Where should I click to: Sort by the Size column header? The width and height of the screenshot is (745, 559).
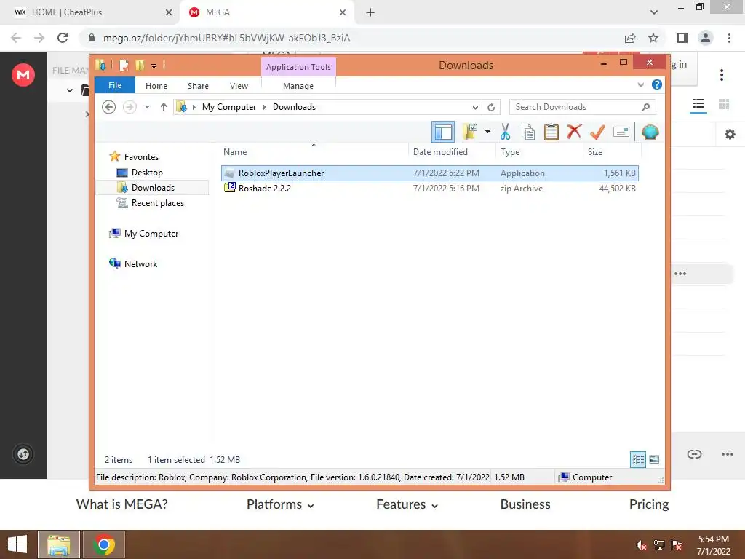click(x=595, y=152)
